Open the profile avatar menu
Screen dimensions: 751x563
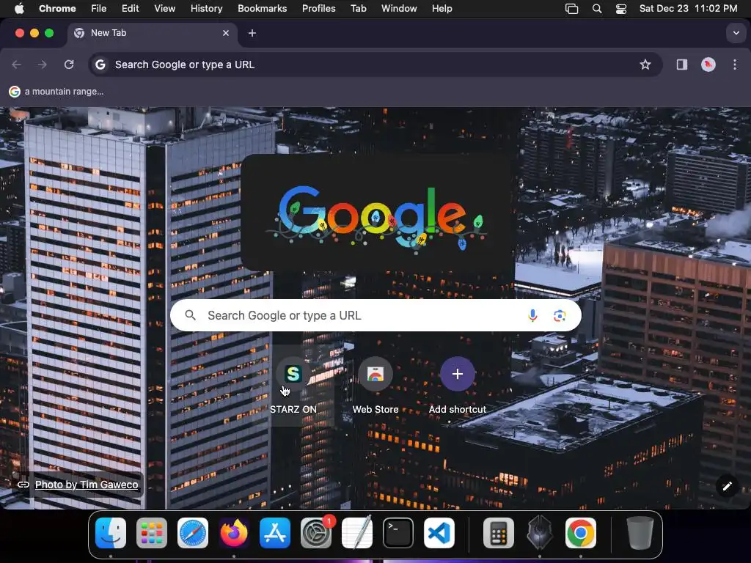click(708, 65)
